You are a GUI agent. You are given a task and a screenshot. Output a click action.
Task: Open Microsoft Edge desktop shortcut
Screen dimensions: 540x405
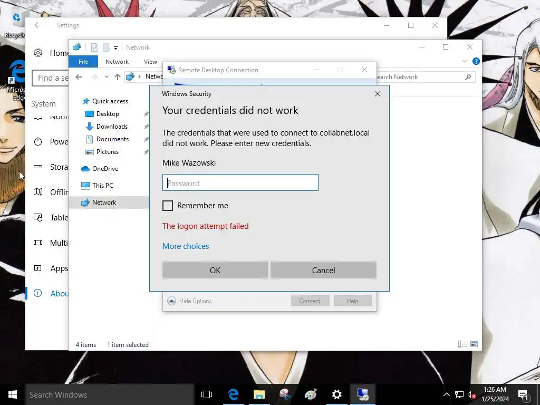[x=17, y=81]
